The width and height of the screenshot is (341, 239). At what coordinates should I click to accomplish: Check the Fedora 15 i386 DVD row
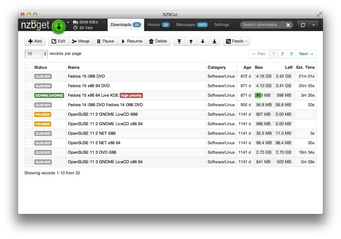click(28, 76)
